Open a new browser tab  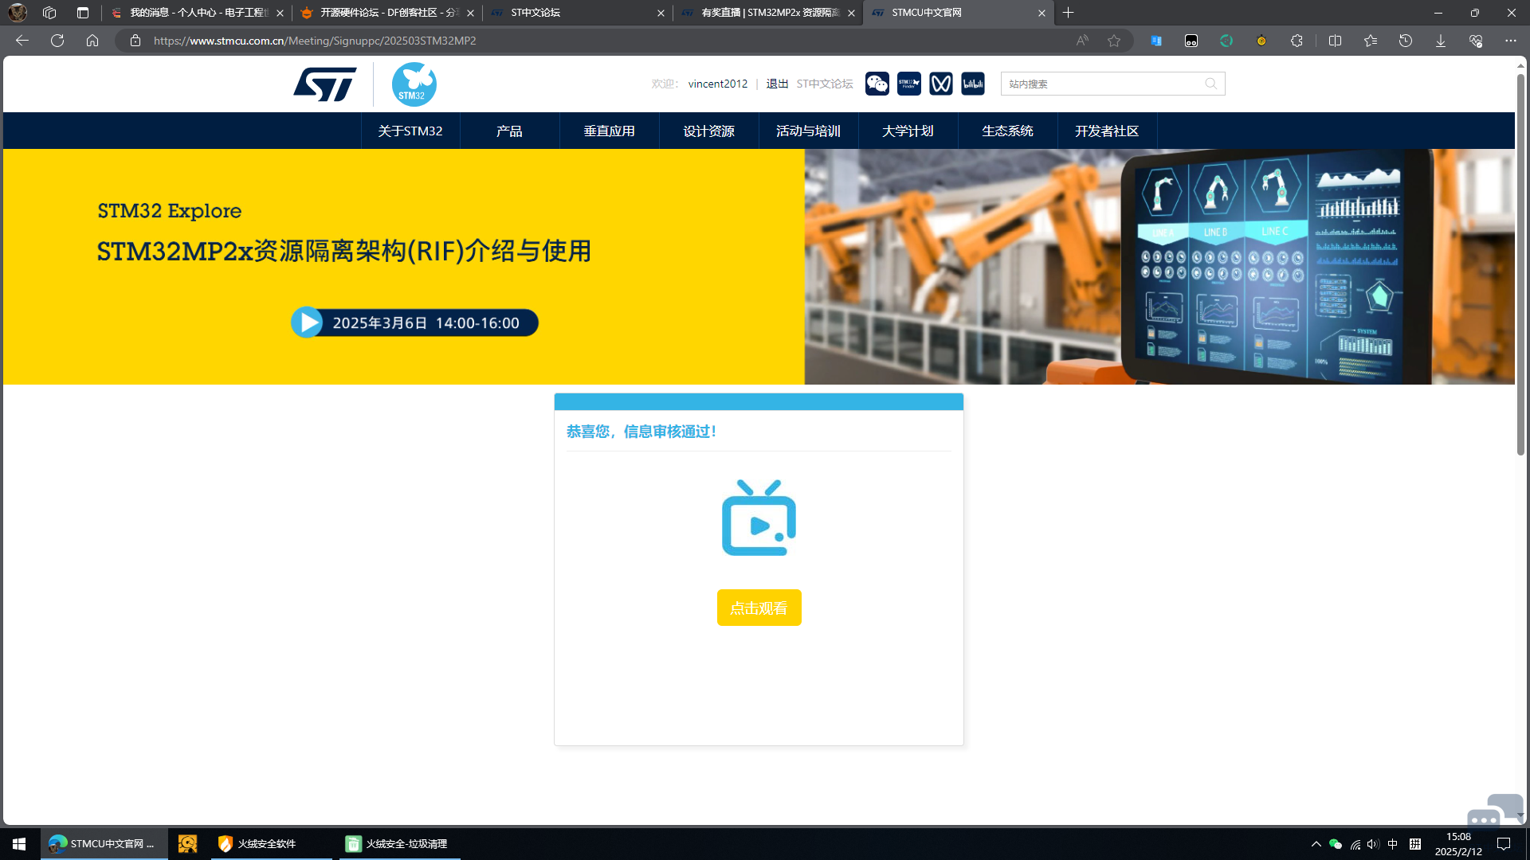point(1069,13)
